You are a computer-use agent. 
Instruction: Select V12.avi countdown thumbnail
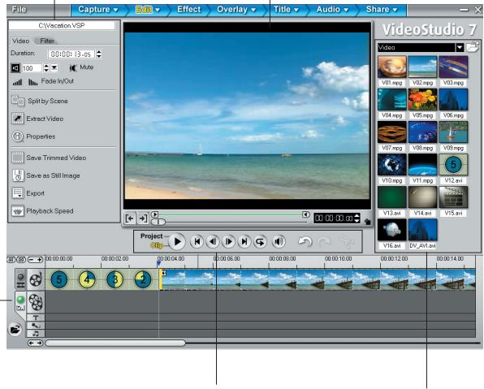tap(453, 165)
